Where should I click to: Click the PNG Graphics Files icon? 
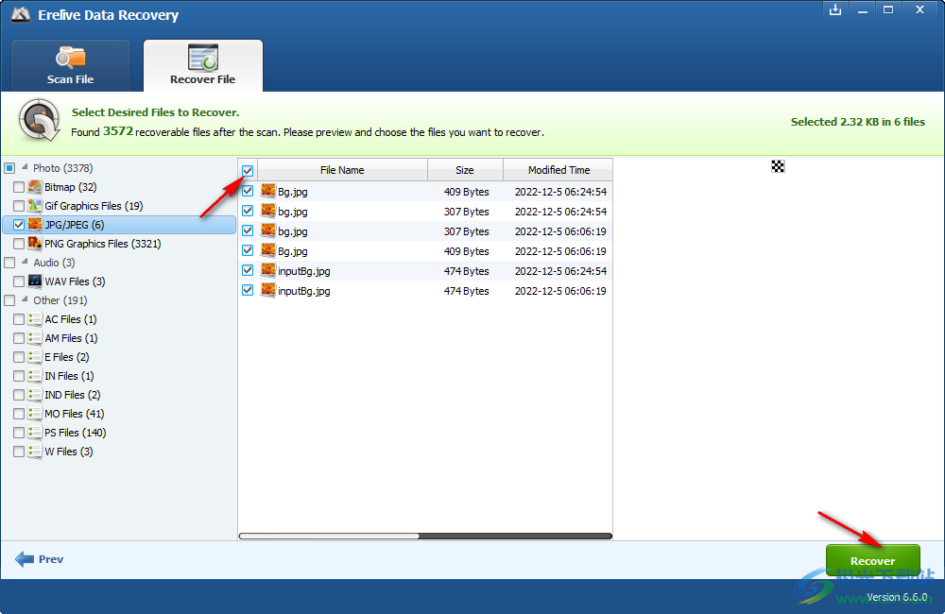tap(35, 244)
